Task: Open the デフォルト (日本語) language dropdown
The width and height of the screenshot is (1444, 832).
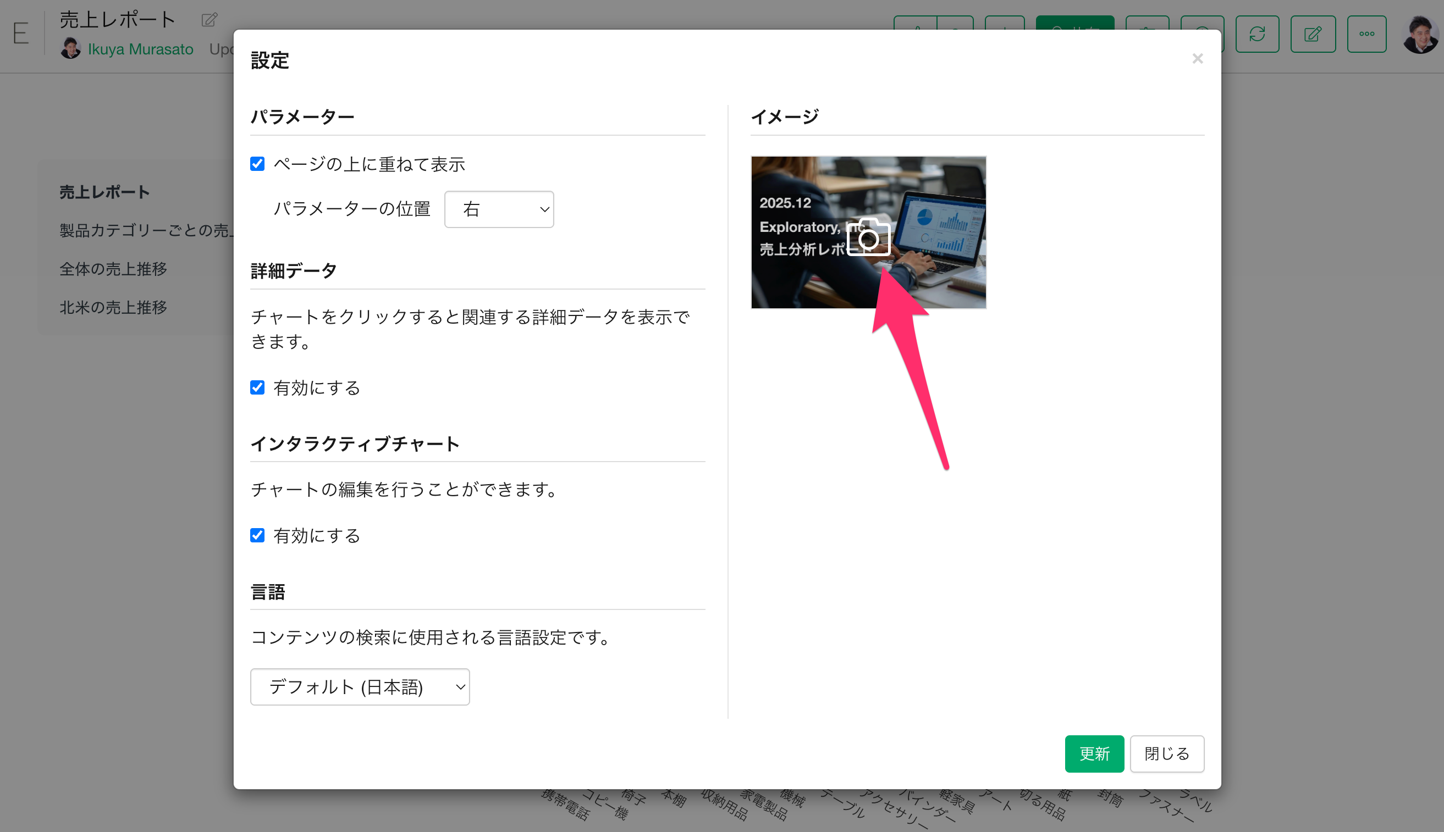Action: (360, 686)
